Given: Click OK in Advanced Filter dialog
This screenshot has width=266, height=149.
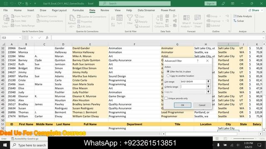Looking at the screenshot, I should click(x=182, y=105).
